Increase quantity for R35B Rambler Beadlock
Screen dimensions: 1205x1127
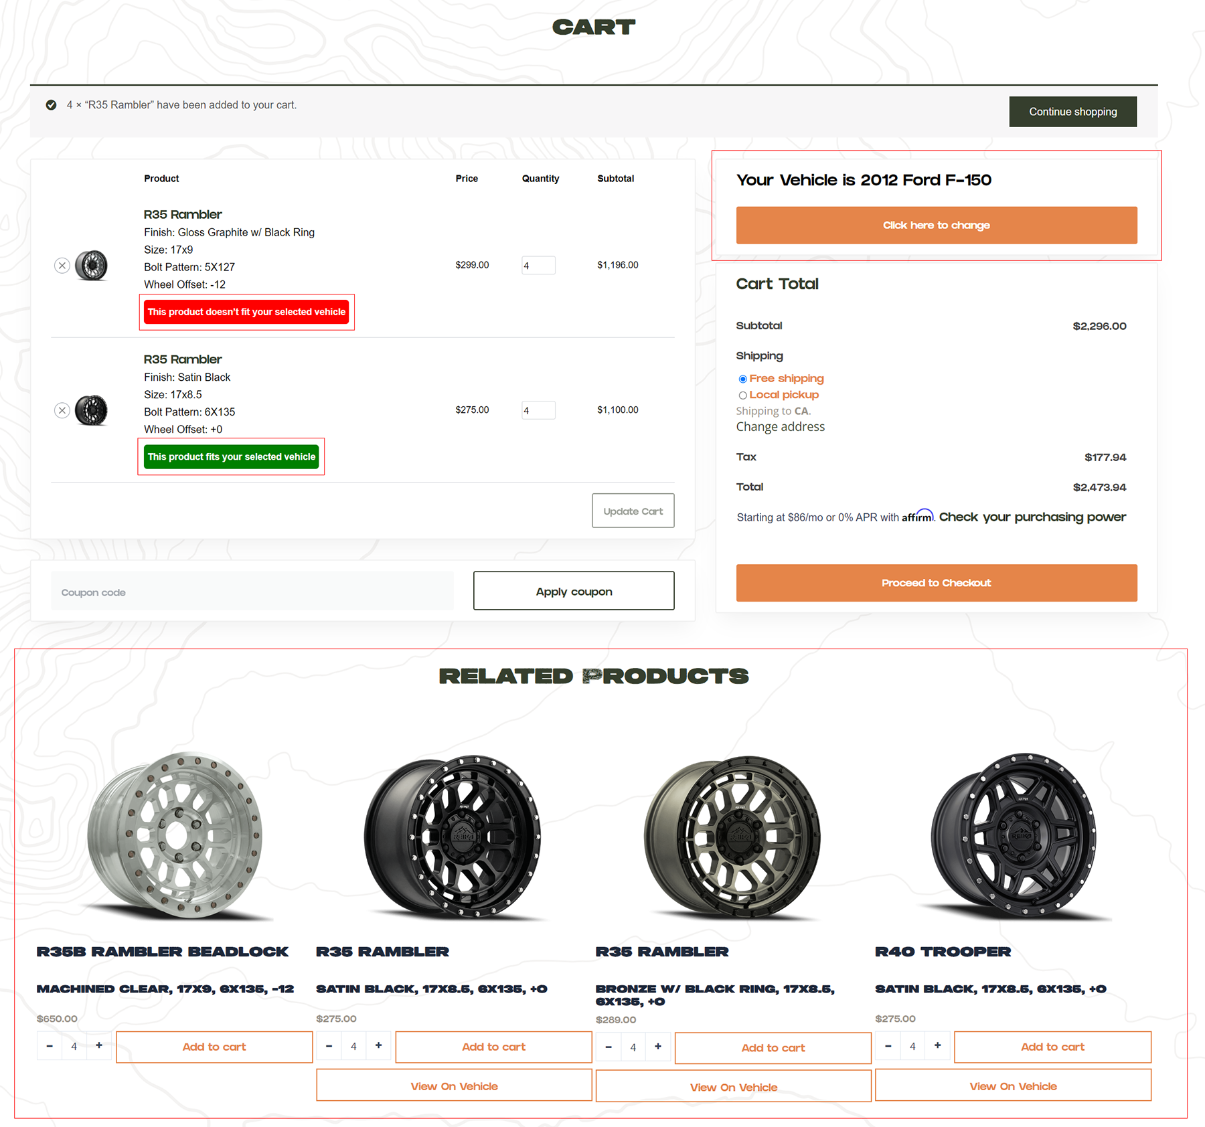(99, 1046)
